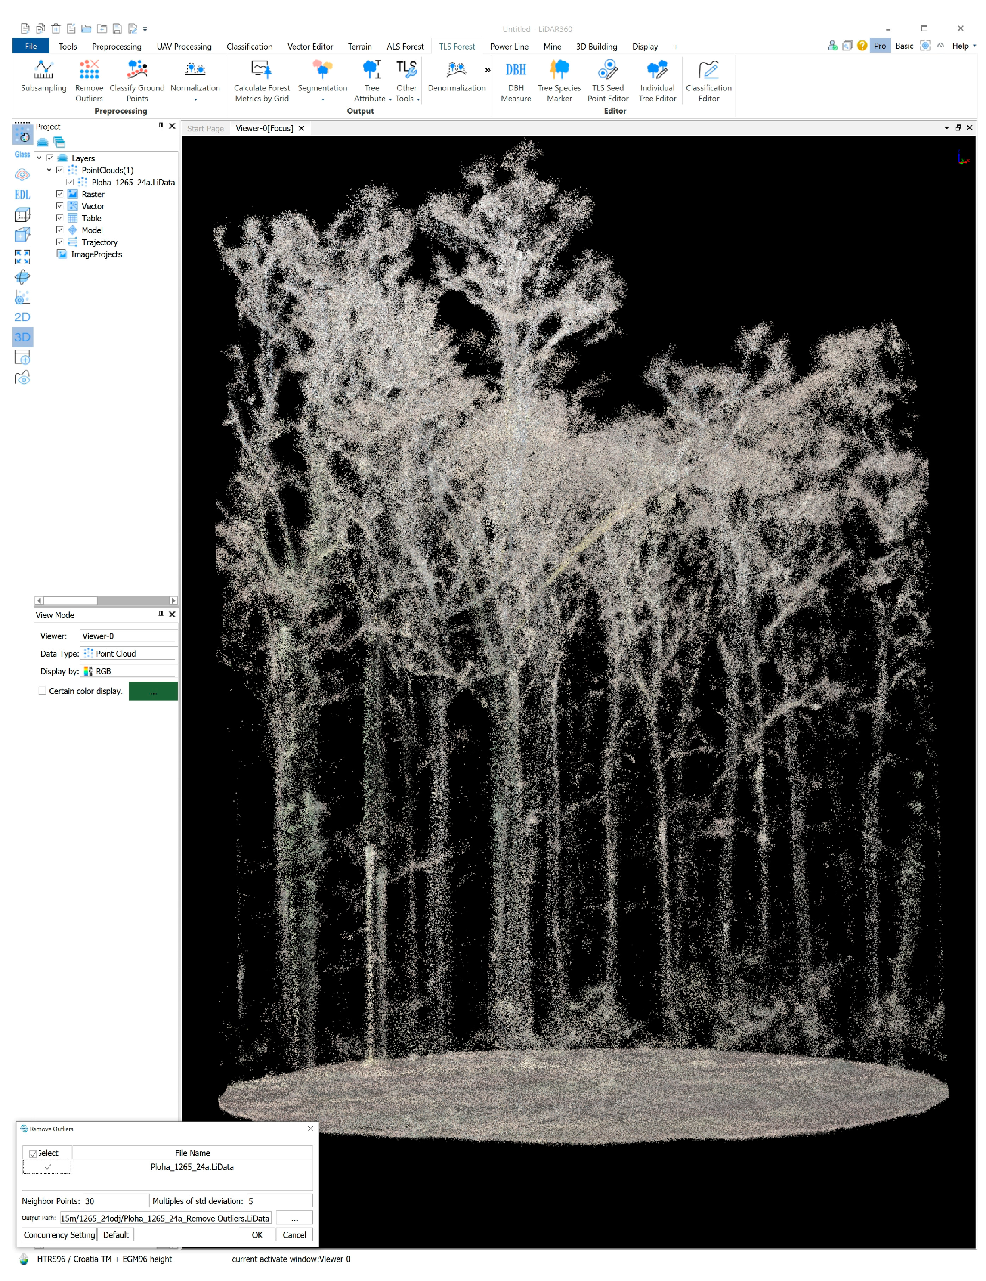Click the Tree Attribute icon
Screen dimensions: 986x1281
(372, 70)
